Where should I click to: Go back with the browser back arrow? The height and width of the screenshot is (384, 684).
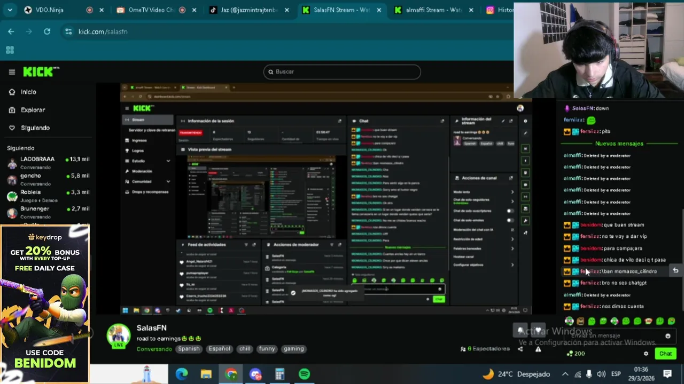11,31
